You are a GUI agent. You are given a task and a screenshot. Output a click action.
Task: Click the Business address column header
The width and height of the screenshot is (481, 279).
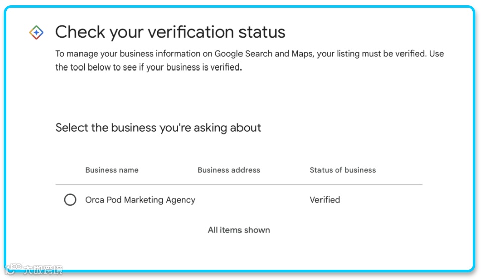click(228, 170)
